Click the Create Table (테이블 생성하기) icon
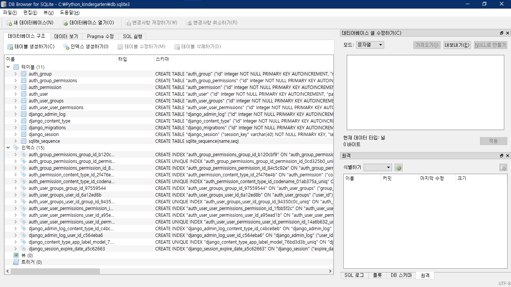 [10, 47]
